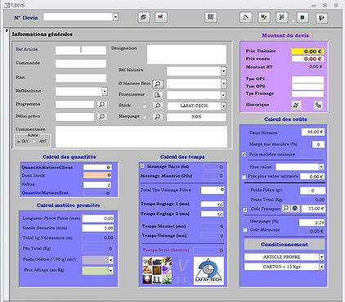Tick the Marquage checkbox
Screen dimensions: 345x302
[145, 117]
